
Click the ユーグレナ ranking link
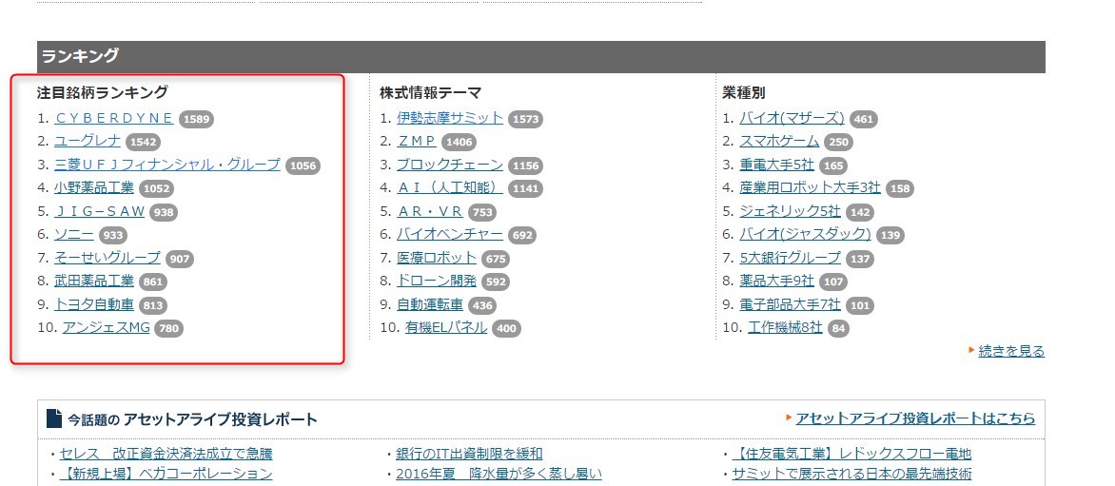pos(88,141)
